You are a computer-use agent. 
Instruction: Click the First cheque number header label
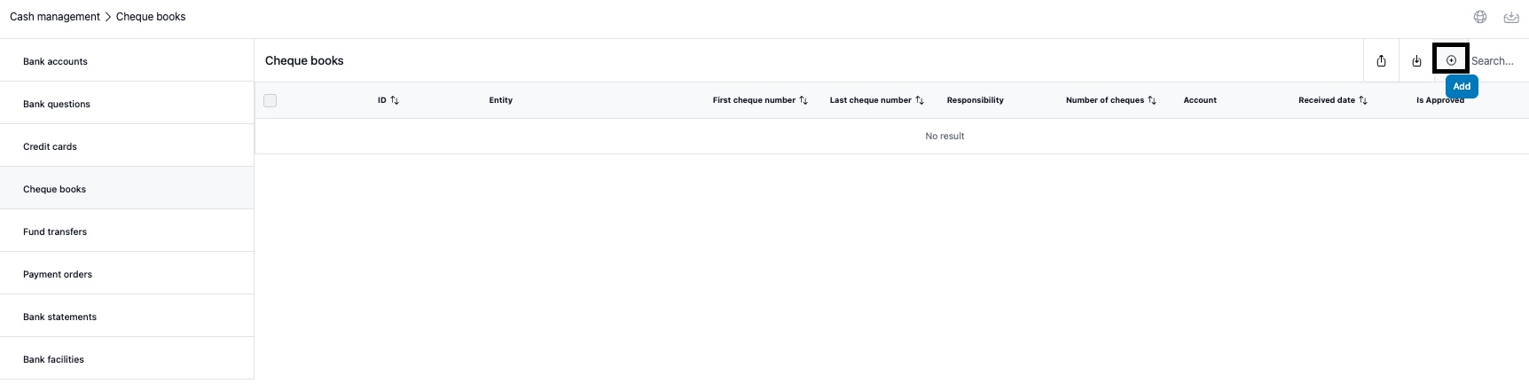point(754,100)
